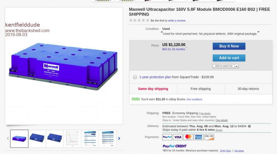Open eBay Bucks See conditions link
The height and width of the screenshot is (154, 277).
coord(194,99)
